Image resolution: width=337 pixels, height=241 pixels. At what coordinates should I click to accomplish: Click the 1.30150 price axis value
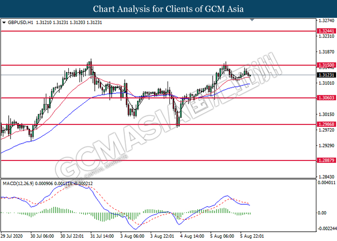(326, 114)
